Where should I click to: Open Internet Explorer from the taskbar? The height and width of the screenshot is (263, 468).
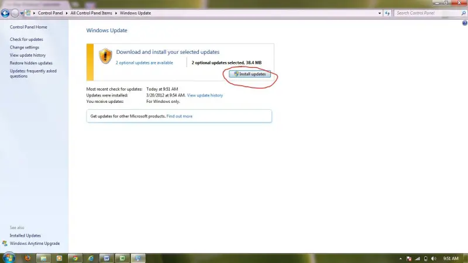(91, 258)
